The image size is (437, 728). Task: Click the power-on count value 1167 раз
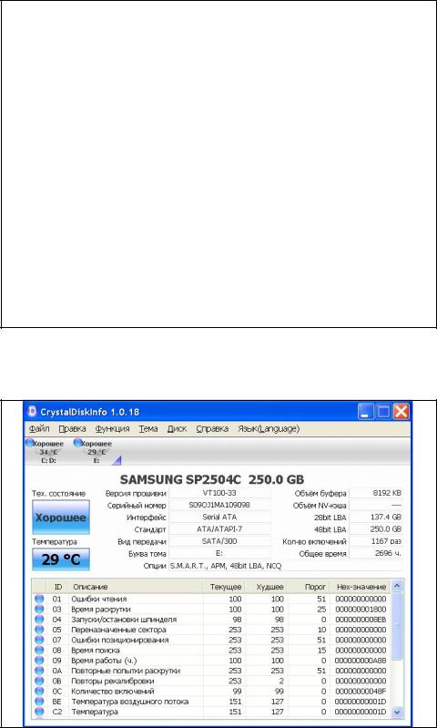tap(376, 541)
